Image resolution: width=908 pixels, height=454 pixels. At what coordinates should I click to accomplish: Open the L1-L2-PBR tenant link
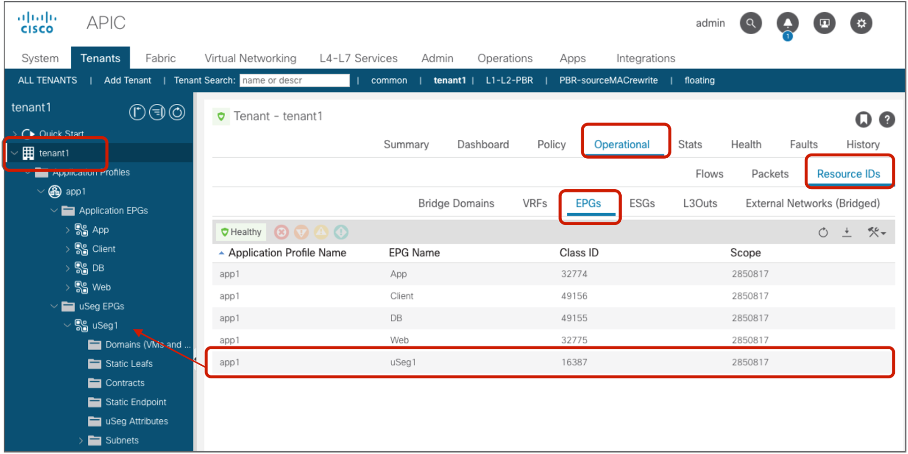pyautogui.click(x=509, y=80)
